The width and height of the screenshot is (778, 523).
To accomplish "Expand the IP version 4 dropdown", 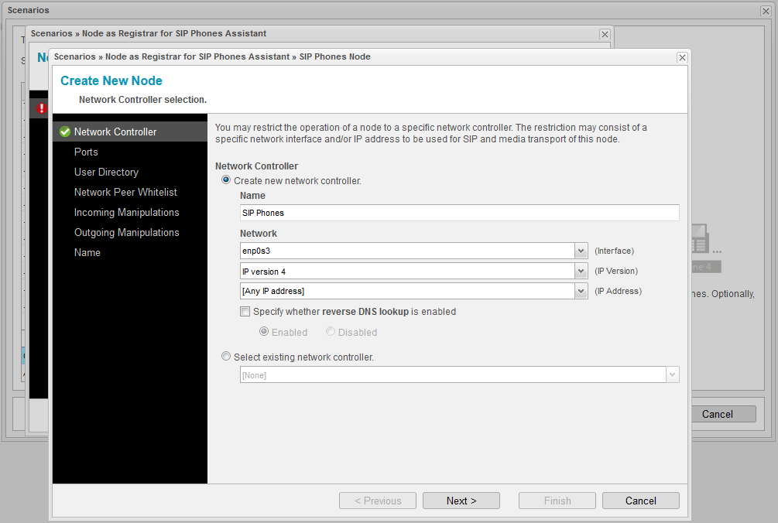I will coord(581,271).
